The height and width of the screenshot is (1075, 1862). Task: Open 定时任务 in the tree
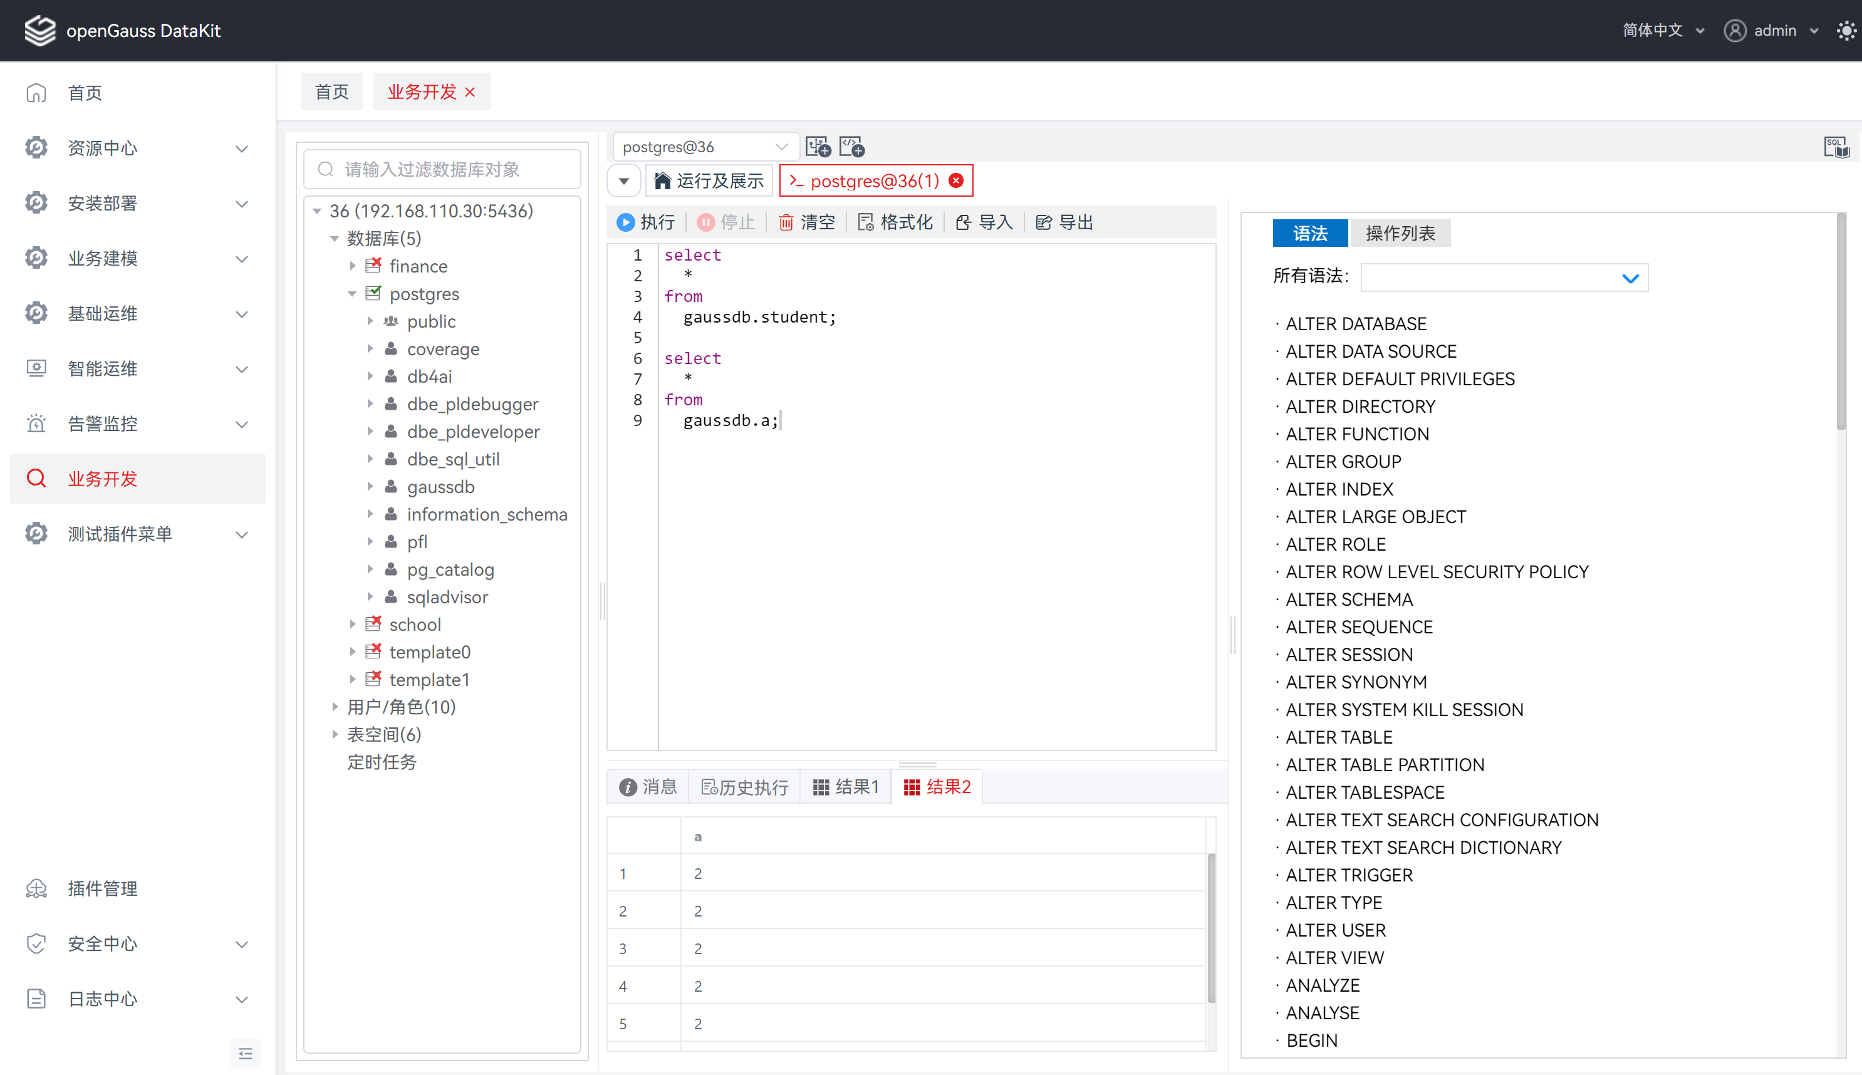[x=382, y=762]
